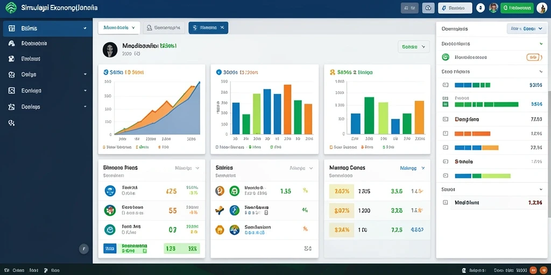Click the small round white icon beside the header avatars
Viewport: 551px width, 275px height.
481,8
